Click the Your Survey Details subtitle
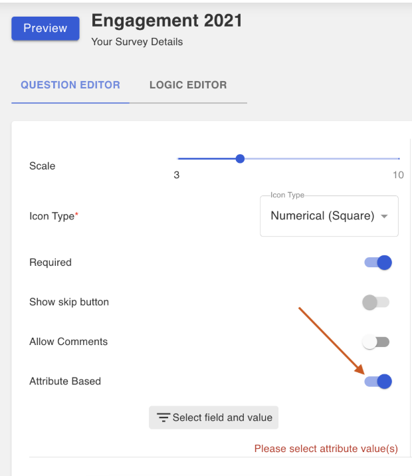Viewport: 412px width, 476px height. click(x=137, y=42)
